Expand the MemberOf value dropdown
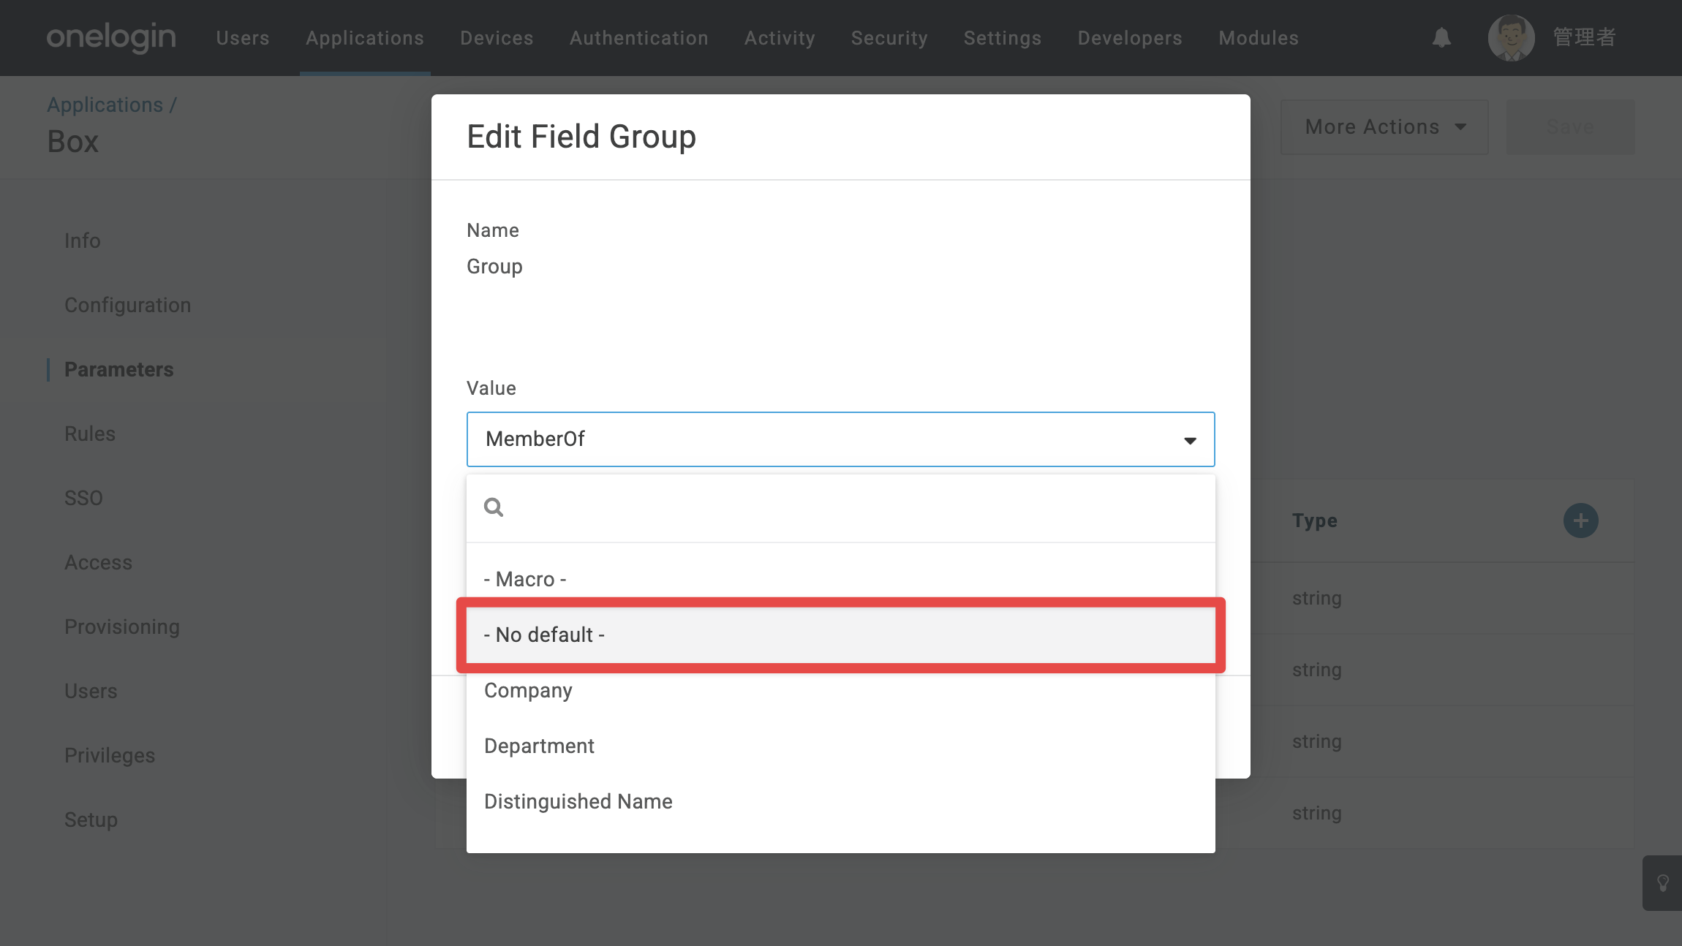1682x946 pixels. 840,439
